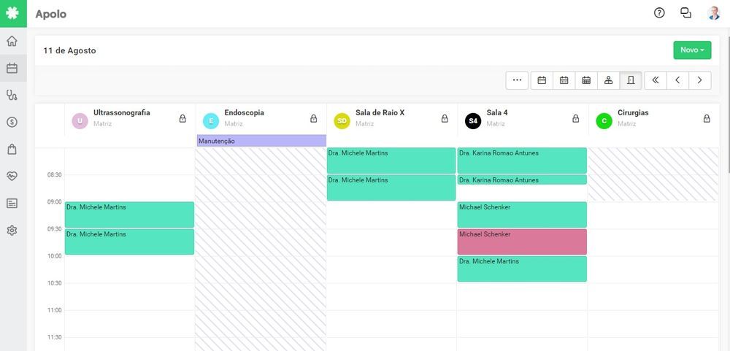Switch to day calendar view

542,80
